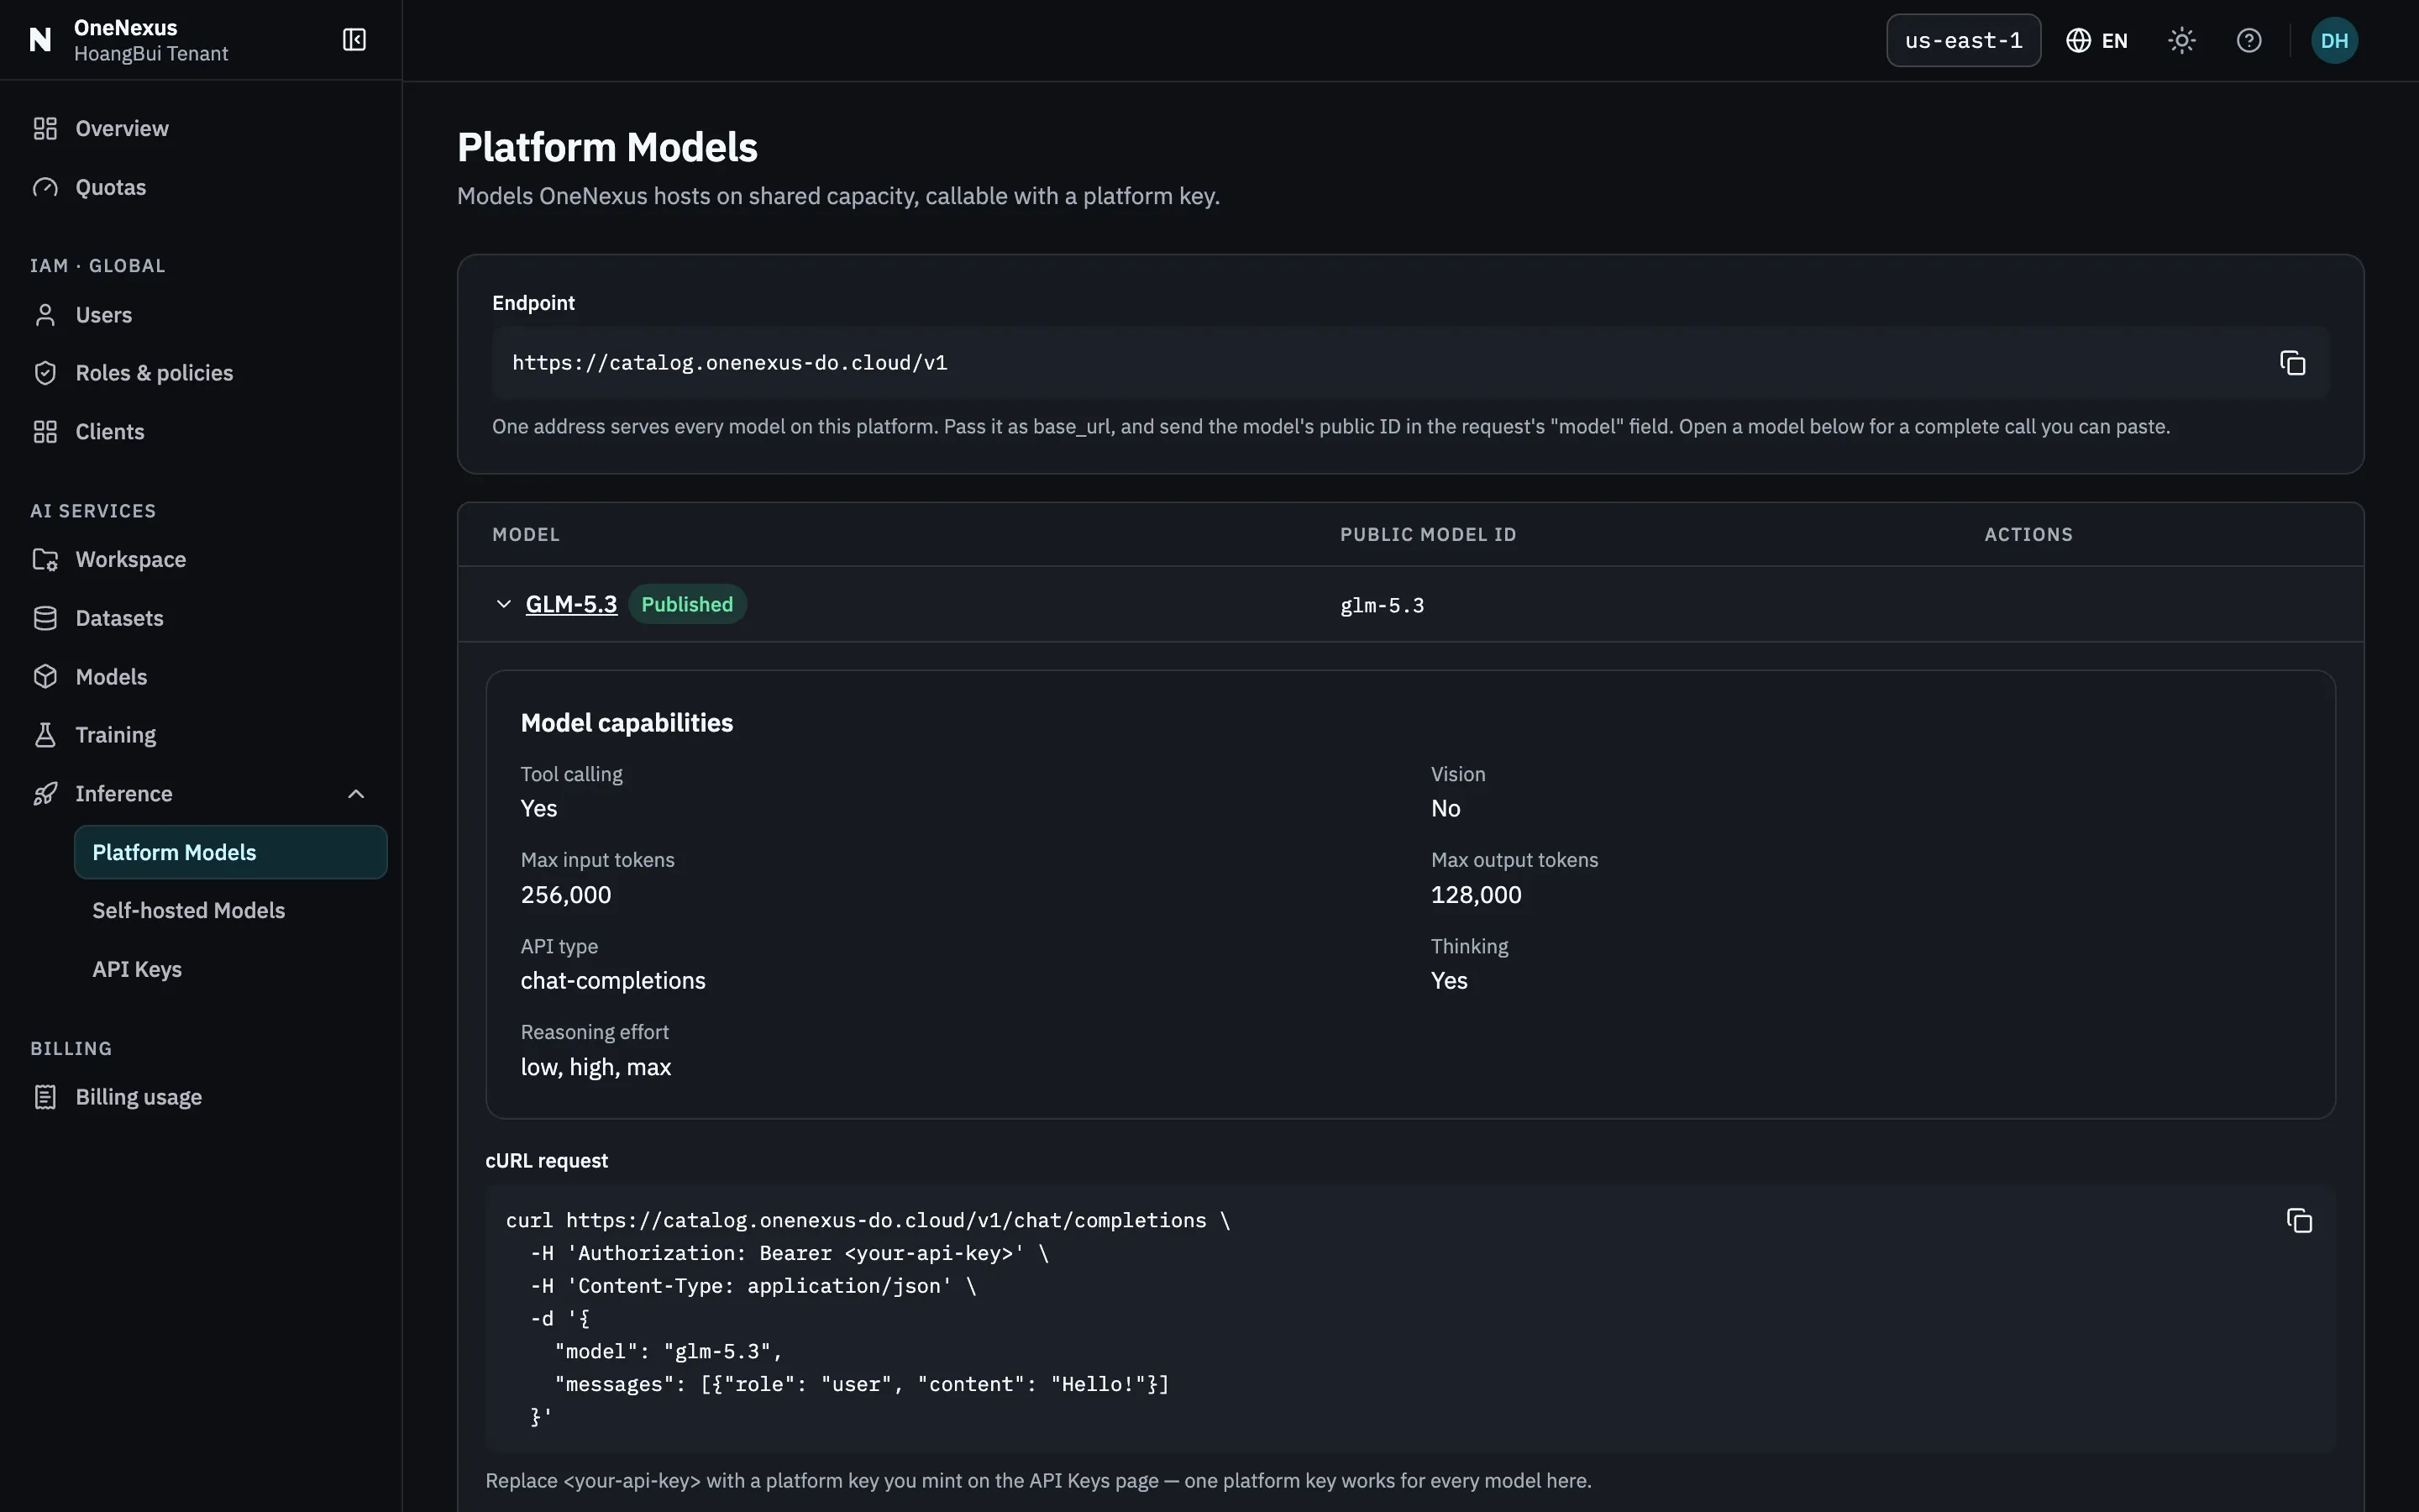Open the globe language icon

coord(2078,40)
